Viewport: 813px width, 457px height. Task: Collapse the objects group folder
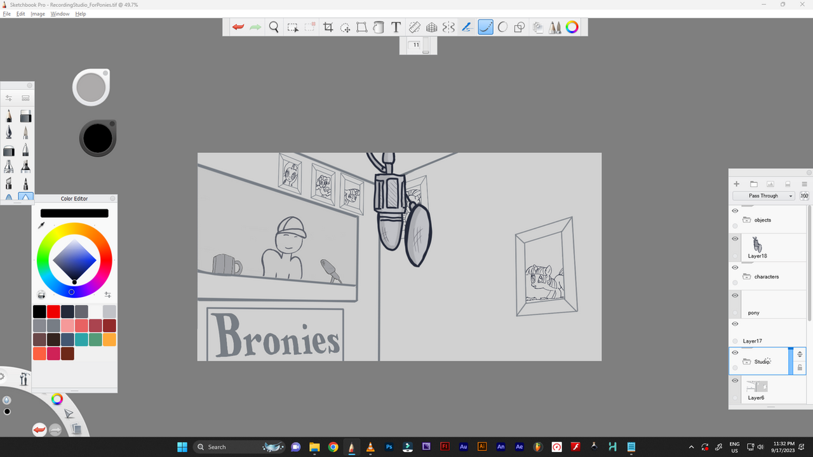[x=747, y=220]
